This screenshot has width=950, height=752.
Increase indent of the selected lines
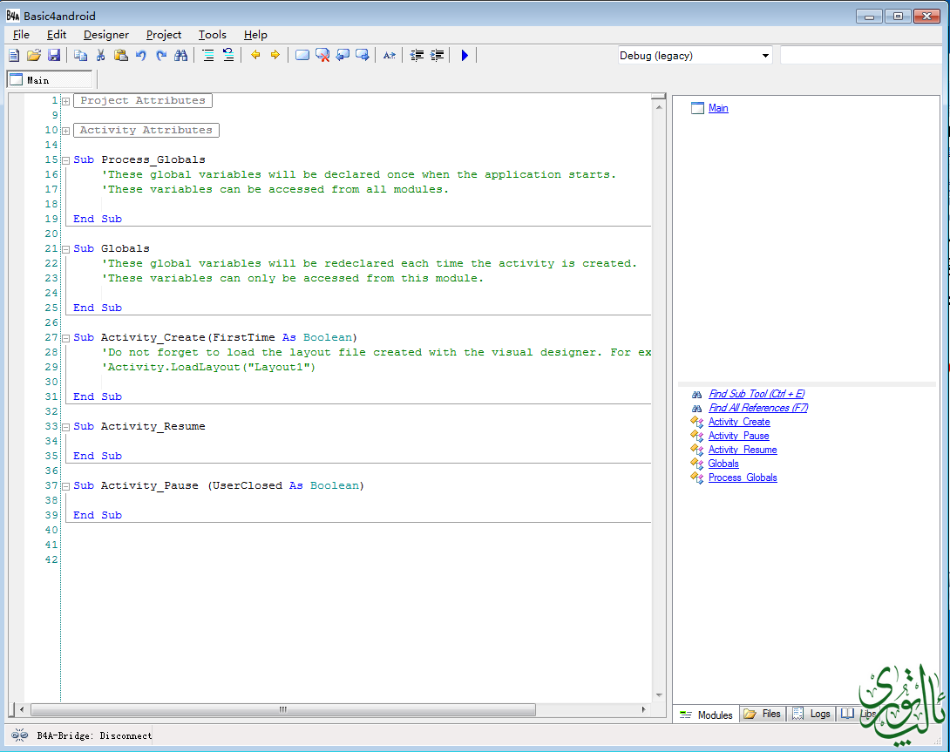point(437,55)
